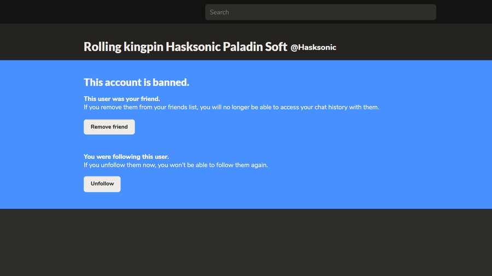
Task: Click empty top bar right of Search
Action: click(464, 12)
